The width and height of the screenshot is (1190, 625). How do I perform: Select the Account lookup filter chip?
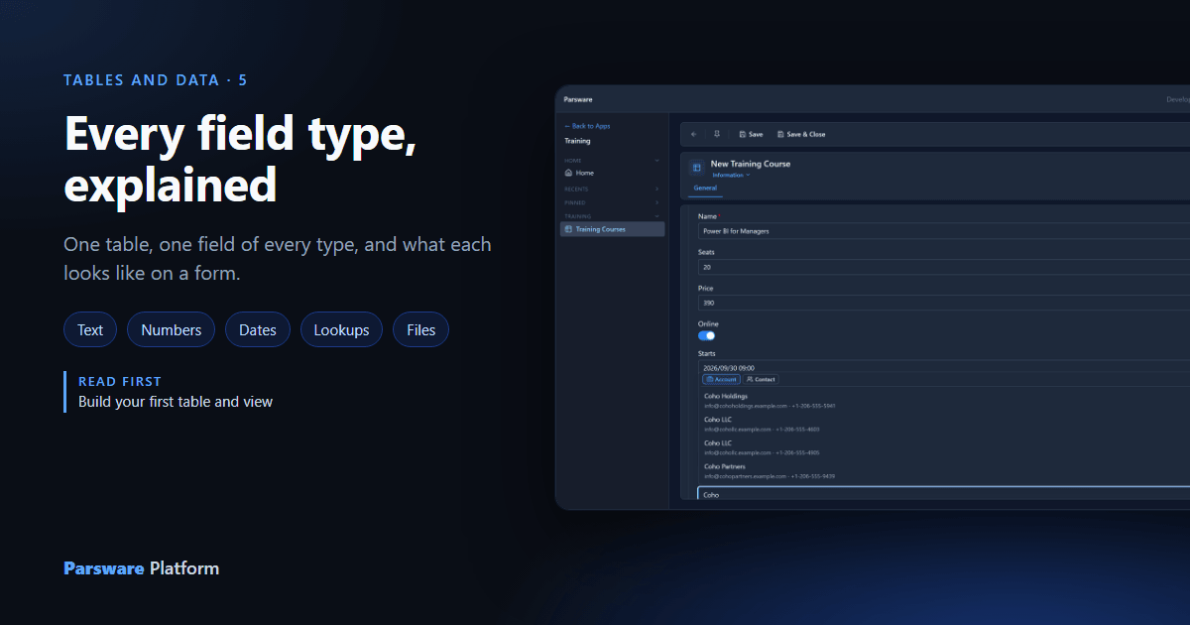click(721, 380)
